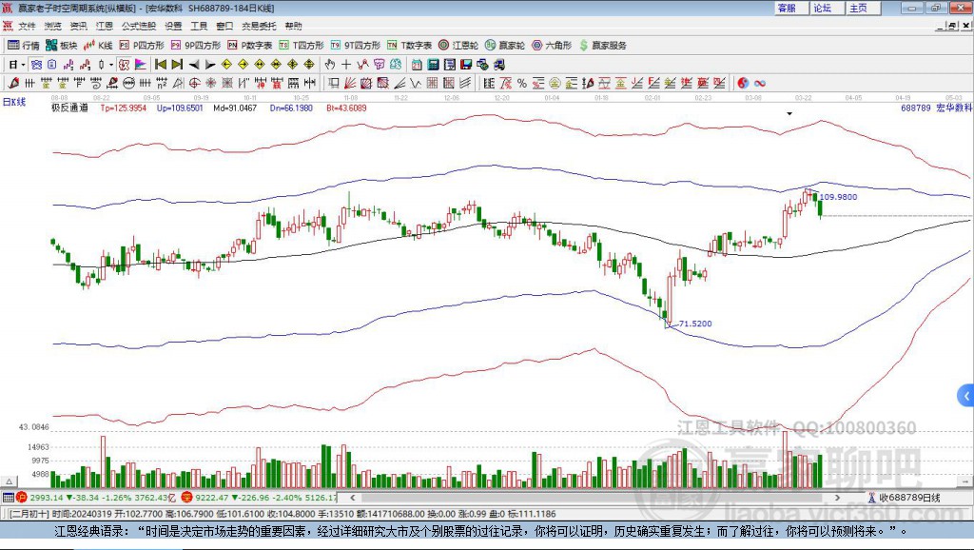
Task: Toggle the highlighted blue toolbar button beside 日
Action: pos(37,65)
